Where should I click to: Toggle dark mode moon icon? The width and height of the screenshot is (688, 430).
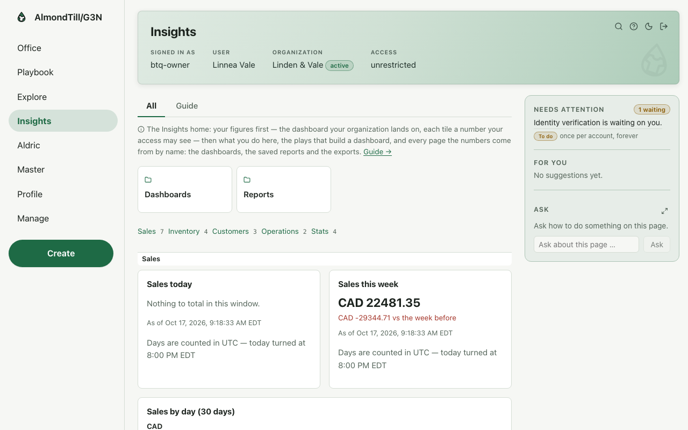pyautogui.click(x=649, y=26)
